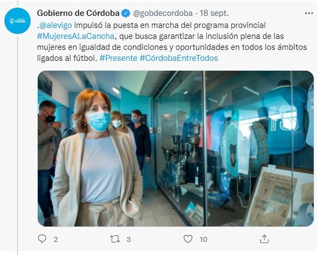This screenshot has height=255, width=317.
Task: Open the 18 sept. timestamp link
Action: pos(214,13)
